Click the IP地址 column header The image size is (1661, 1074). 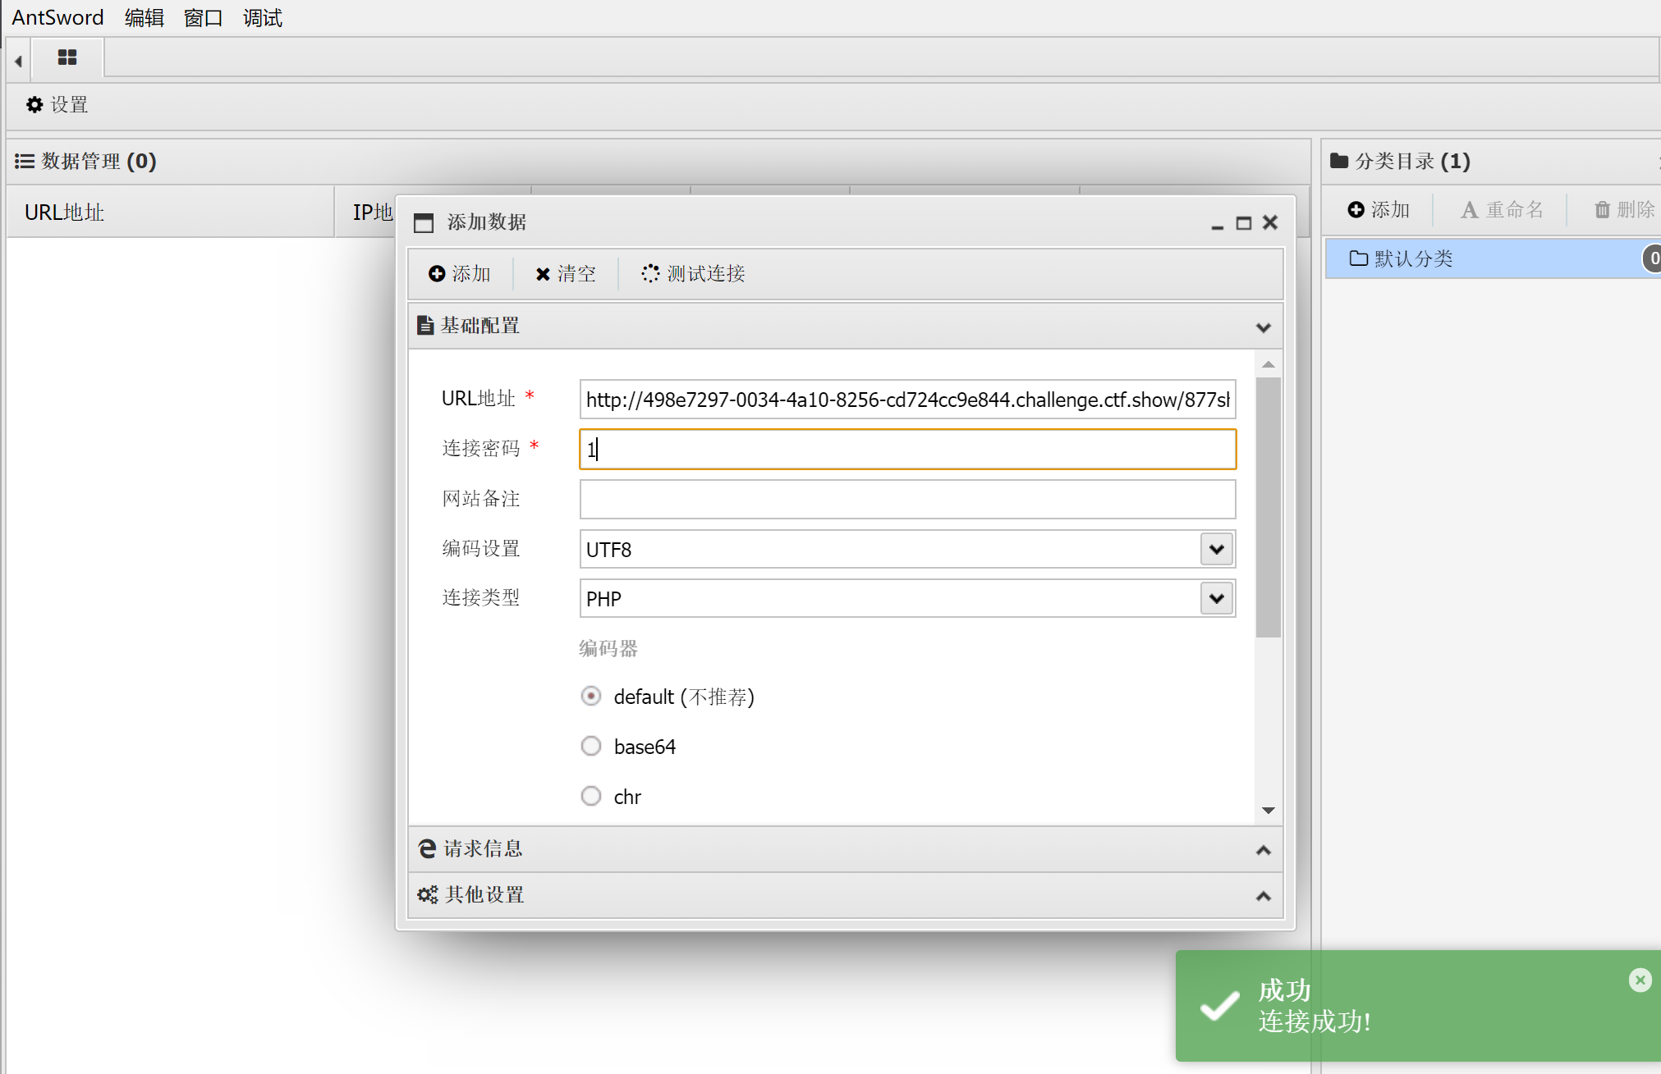coord(374,212)
